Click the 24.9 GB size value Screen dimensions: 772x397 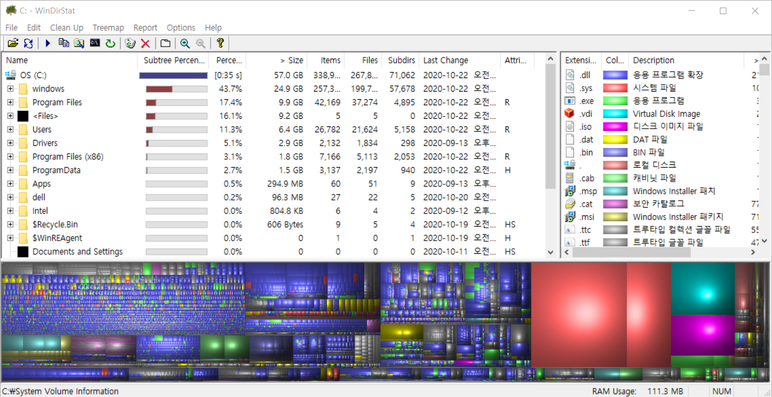(x=288, y=88)
